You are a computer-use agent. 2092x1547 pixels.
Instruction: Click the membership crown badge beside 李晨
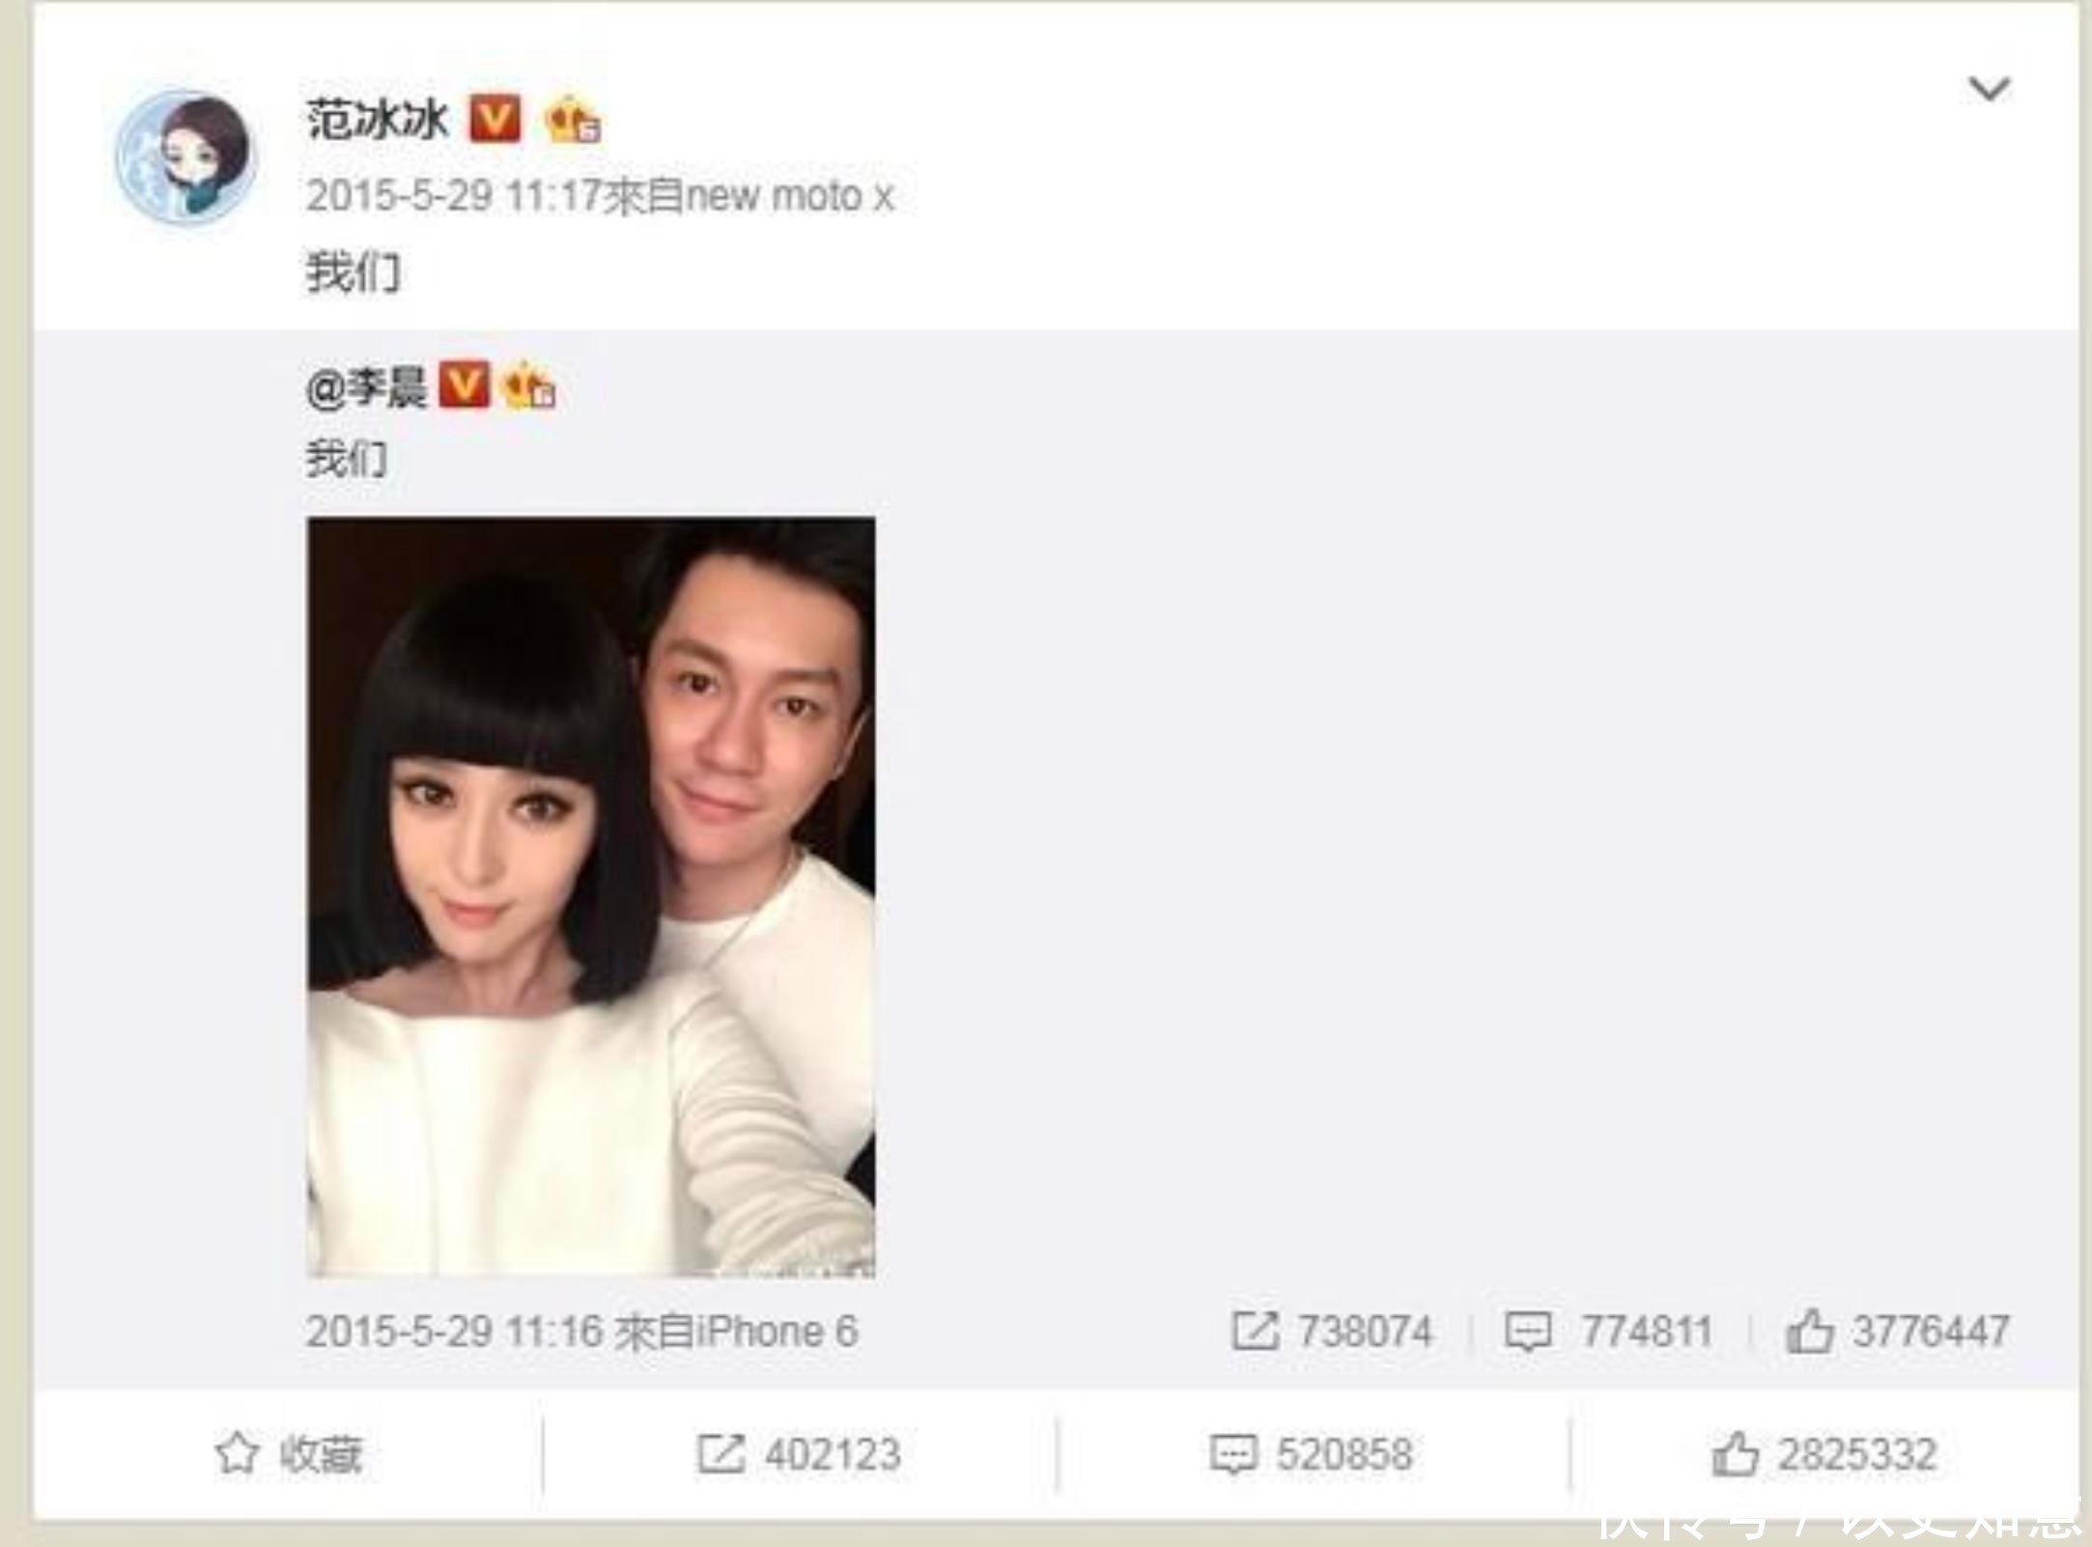point(529,386)
